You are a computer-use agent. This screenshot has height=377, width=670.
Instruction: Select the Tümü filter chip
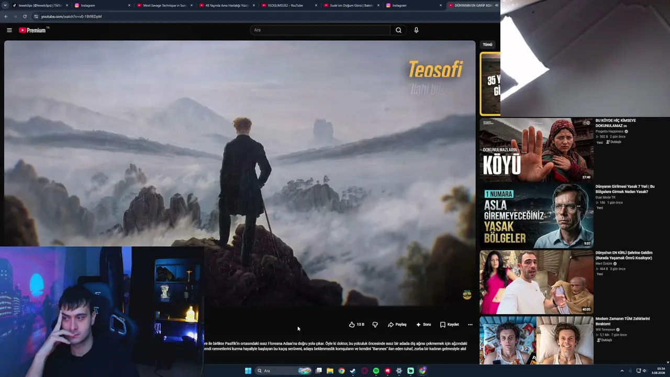tap(487, 45)
